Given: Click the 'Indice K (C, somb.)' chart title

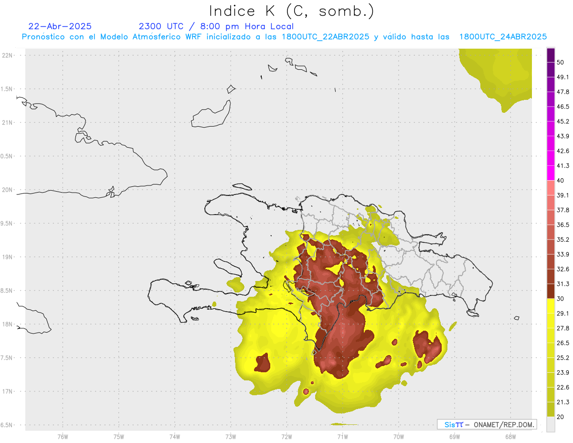Looking at the screenshot, I should click(x=291, y=11).
